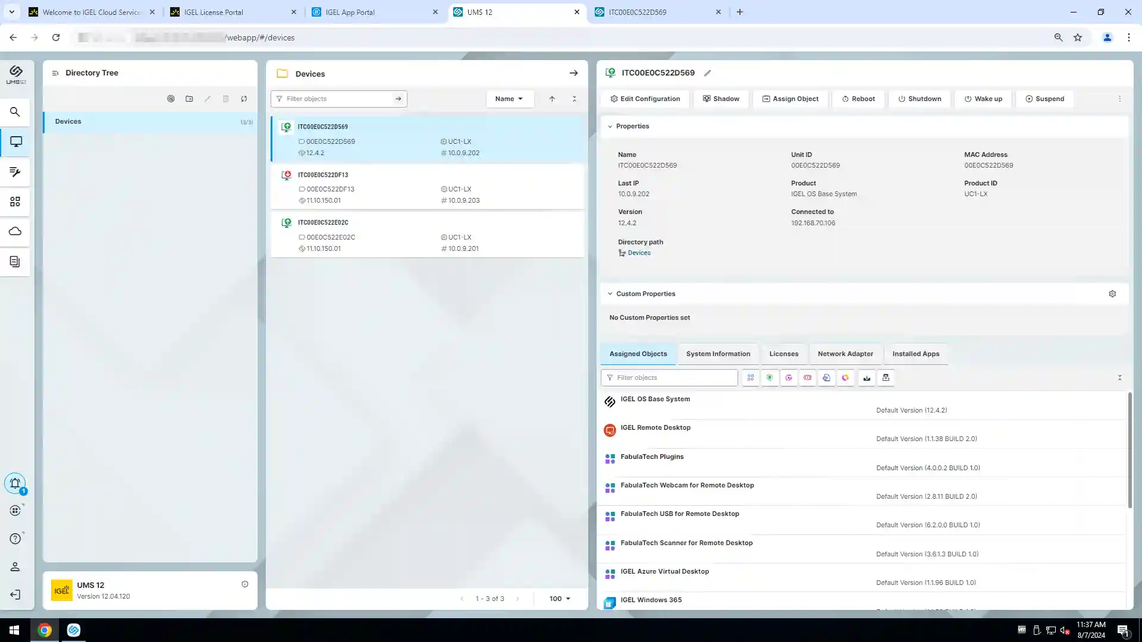1142x642 pixels.
Task: Open the Name sort dropdown
Action: coord(509,99)
